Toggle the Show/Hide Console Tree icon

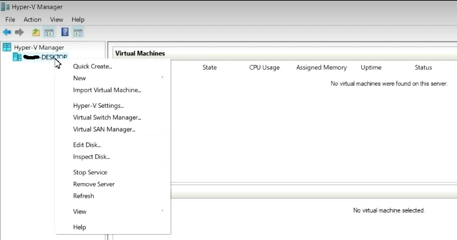[49, 32]
